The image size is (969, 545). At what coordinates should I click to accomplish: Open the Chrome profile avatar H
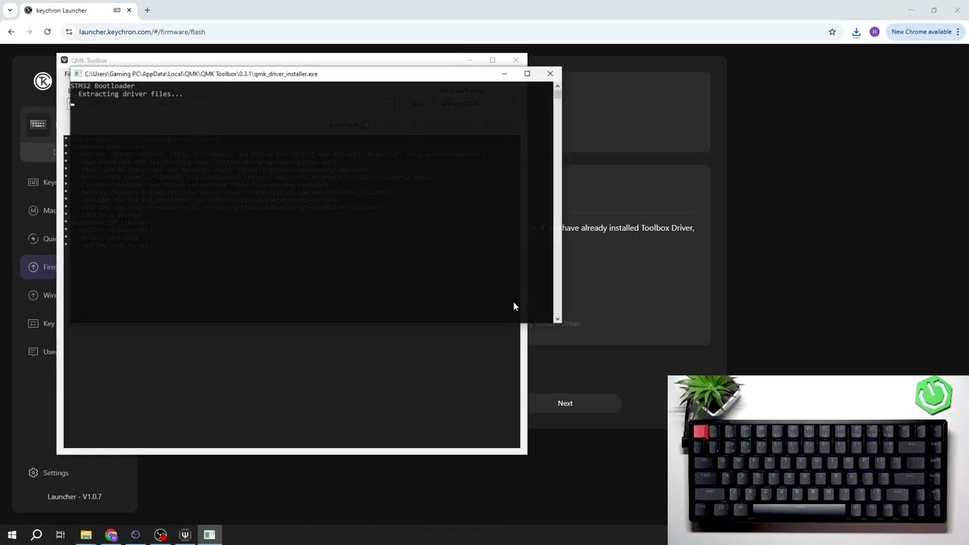(x=874, y=32)
